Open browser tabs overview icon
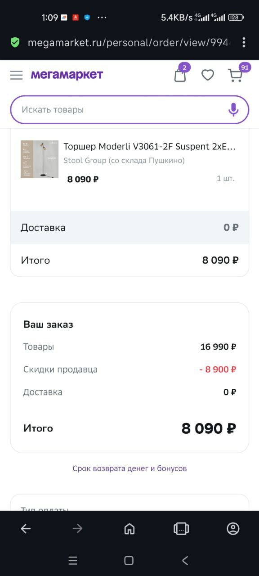 pos(181,529)
